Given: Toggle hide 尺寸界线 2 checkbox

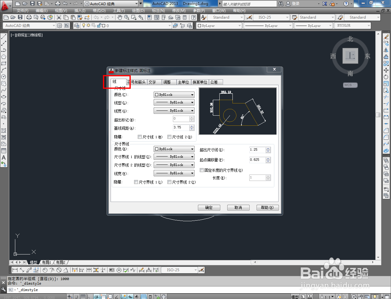Looking at the screenshot, I should coord(170,182).
